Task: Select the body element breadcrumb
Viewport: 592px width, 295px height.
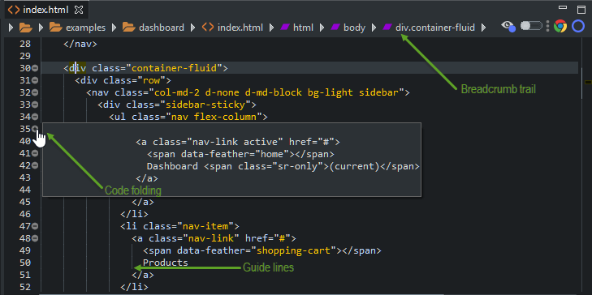Action: click(348, 27)
